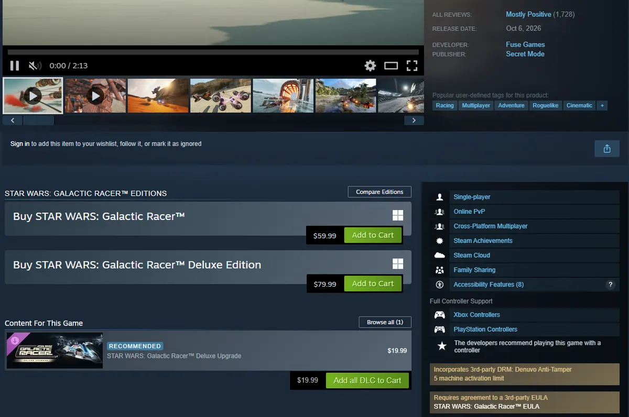Enter fullscreen video mode

[412, 65]
